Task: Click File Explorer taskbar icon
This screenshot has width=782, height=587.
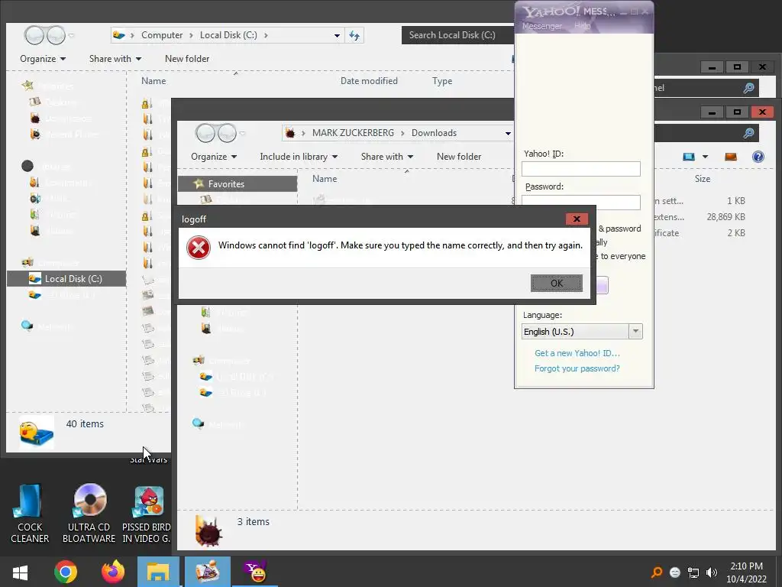Action: tap(158, 572)
